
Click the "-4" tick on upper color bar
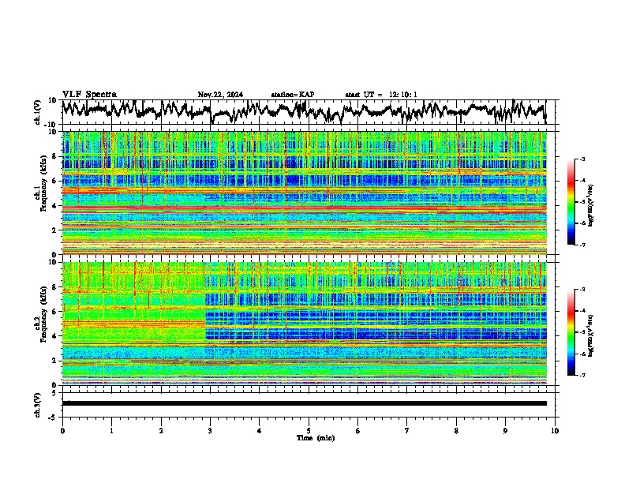point(582,181)
